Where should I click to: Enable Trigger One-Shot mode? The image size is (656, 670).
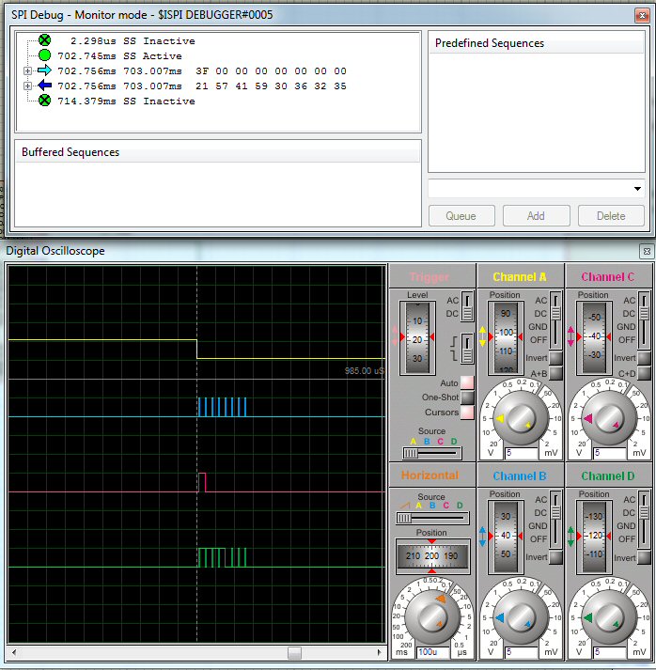467,397
